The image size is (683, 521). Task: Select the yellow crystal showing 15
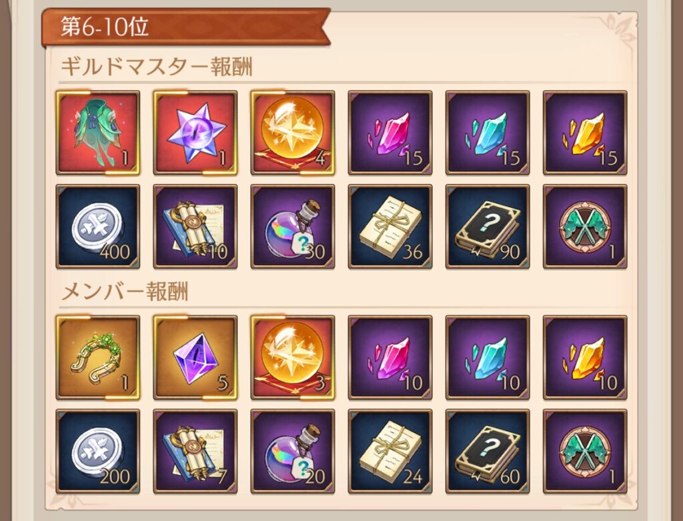(x=585, y=133)
